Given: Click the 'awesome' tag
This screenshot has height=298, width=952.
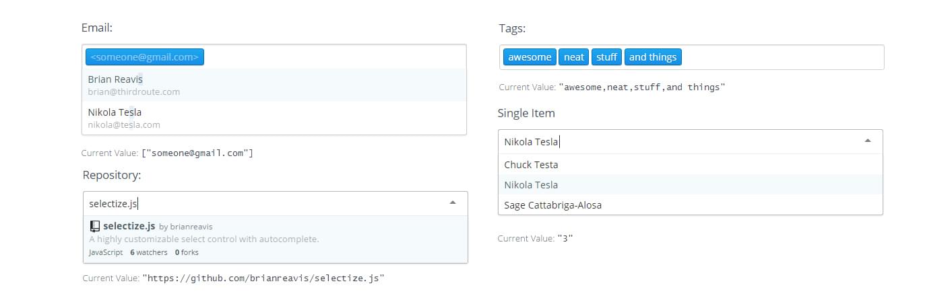Looking at the screenshot, I should pos(530,57).
